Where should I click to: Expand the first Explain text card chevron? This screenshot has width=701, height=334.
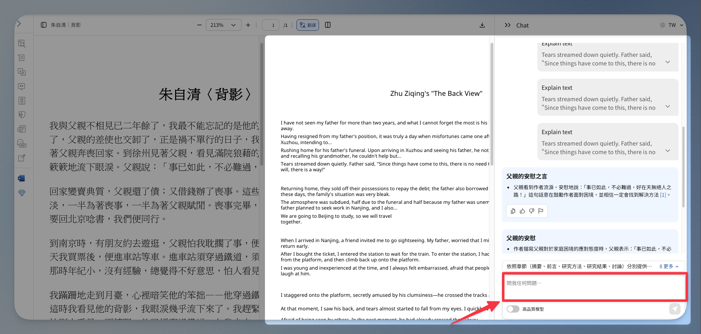668,62
